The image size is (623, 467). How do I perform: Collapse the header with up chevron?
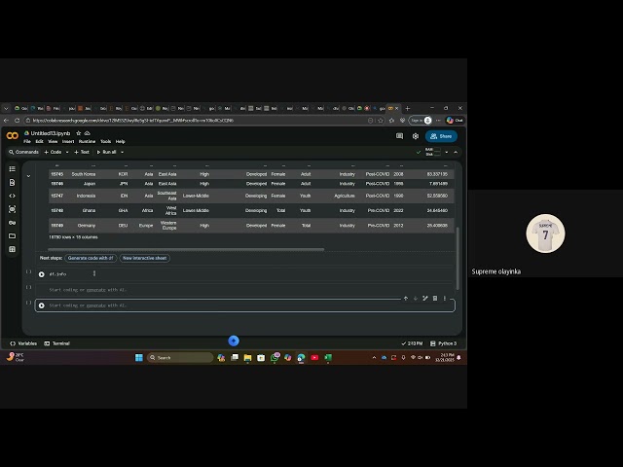click(x=455, y=152)
